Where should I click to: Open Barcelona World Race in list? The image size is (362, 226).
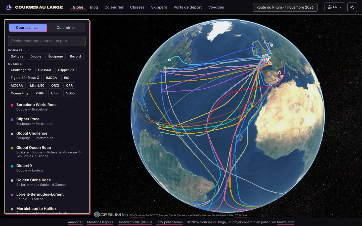click(47, 107)
